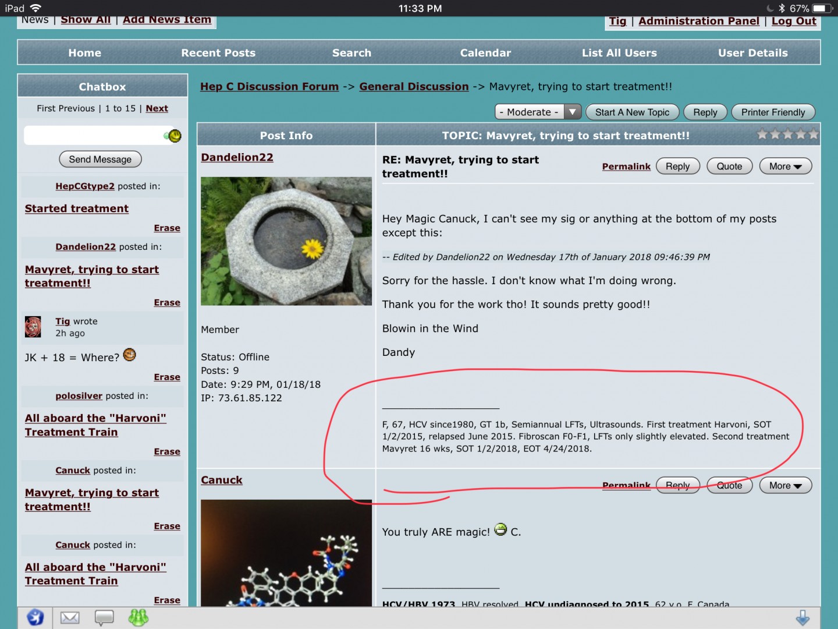838x629 pixels.
Task: Open User Details page
Action: pos(752,53)
